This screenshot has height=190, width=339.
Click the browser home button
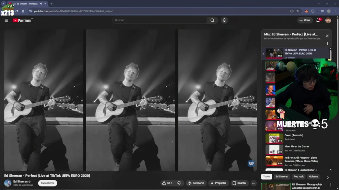tap(23, 11)
